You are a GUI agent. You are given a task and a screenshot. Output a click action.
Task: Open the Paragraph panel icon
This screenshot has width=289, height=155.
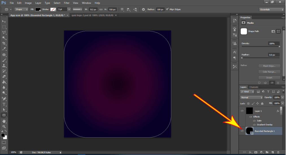(x=235, y=58)
